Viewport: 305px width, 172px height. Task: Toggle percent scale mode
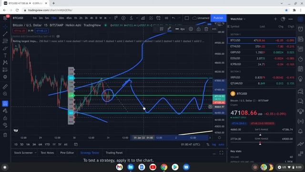click(208, 144)
